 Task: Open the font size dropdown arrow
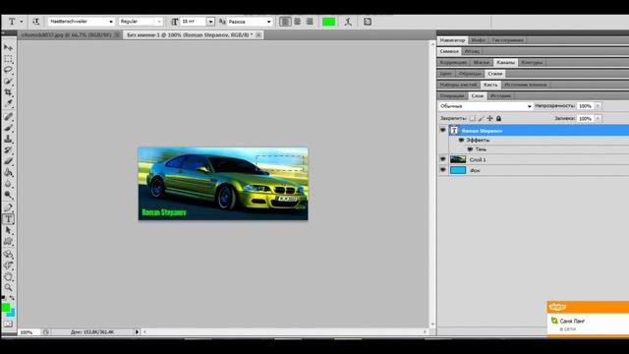210,22
